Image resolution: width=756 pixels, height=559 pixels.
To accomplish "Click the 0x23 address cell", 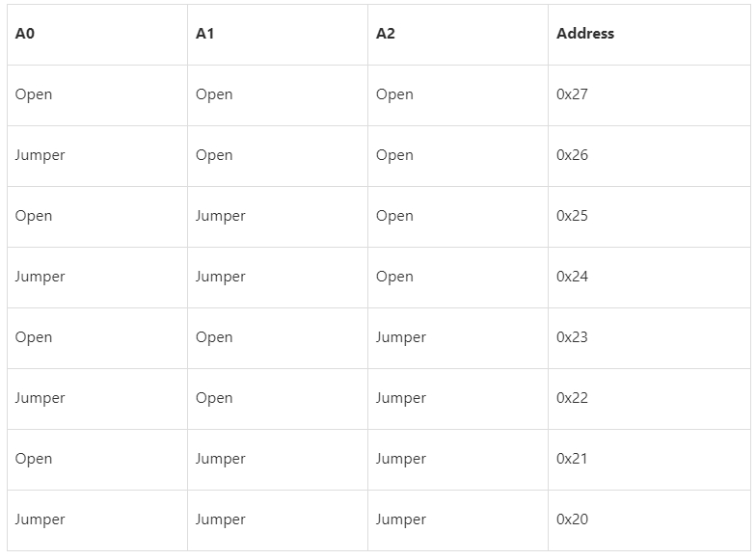I will (x=573, y=337).
